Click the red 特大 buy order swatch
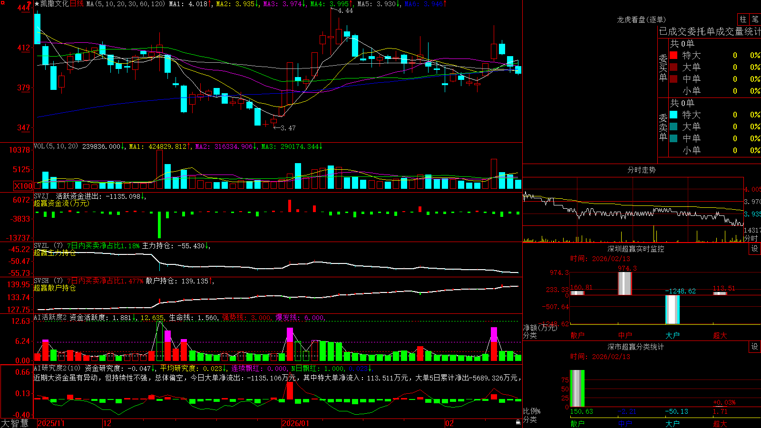Screen dimensions: 761x428 pos(673,55)
